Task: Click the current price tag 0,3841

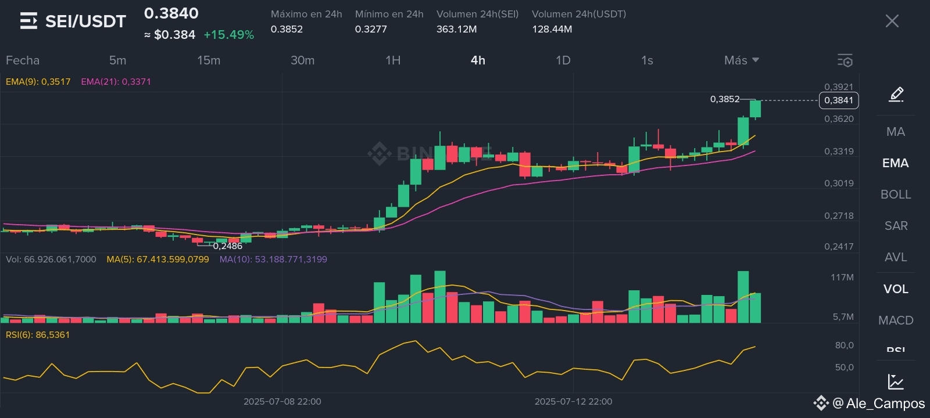Action: tap(838, 100)
